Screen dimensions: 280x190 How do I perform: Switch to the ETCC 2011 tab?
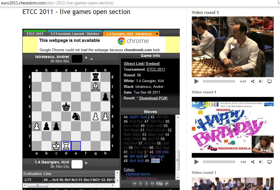[x=35, y=34]
